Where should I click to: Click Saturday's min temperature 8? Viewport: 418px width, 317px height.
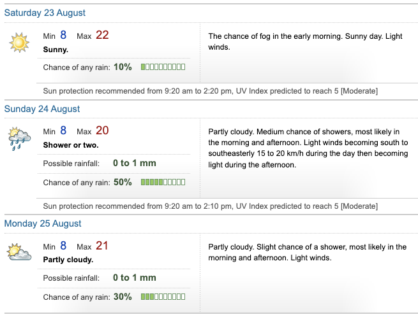pyautogui.click(x=63, y=36)
